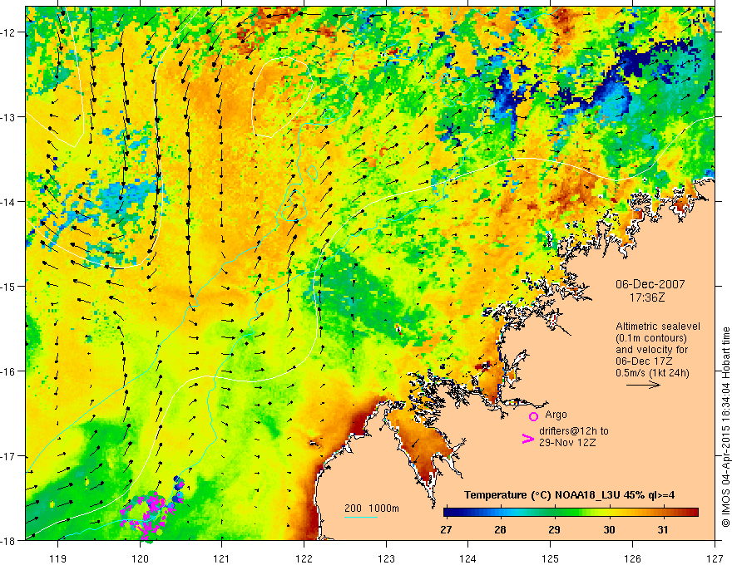Click the longitude axis label '119'
Viewport: 732px width, 565px height.
coord(58,558)
